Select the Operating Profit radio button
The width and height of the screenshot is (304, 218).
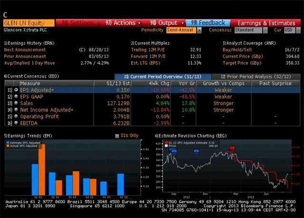click(x=16, y=116)
